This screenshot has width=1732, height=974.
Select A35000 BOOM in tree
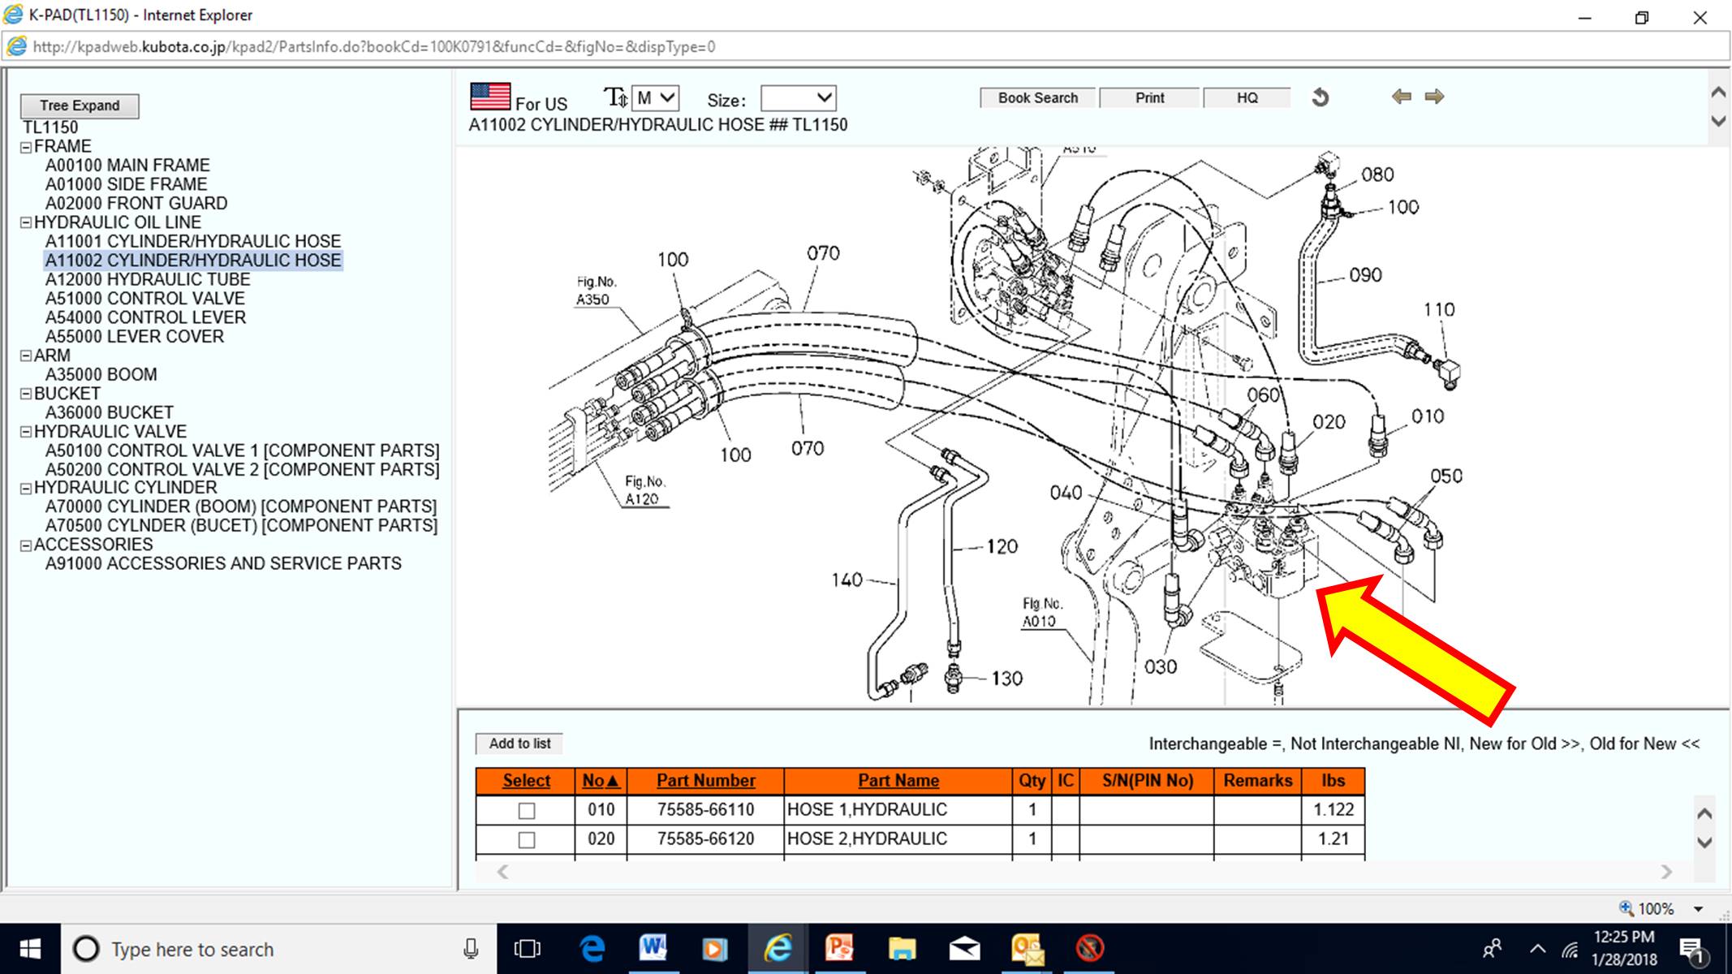click(x=101, y=375)
